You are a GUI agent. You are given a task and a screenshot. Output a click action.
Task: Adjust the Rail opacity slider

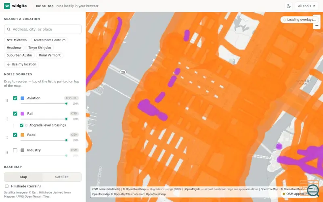coord(44,119)
